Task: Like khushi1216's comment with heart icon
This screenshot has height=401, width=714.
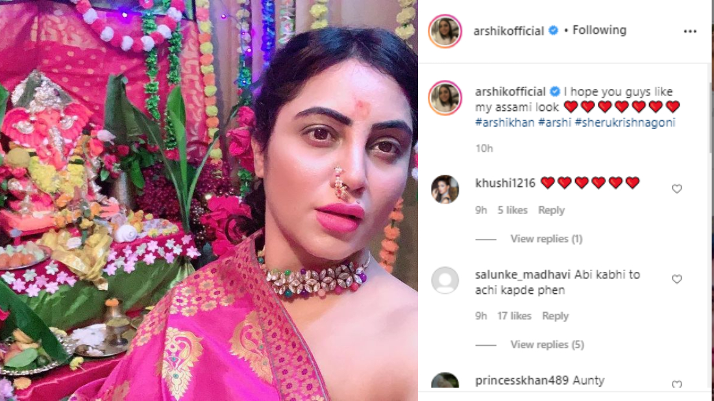Action: [x=676, y=188]
